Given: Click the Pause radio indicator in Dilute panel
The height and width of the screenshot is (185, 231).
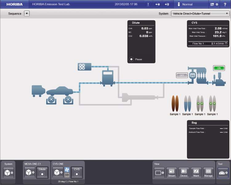Looking at the screenshot, I should point(132,59).
